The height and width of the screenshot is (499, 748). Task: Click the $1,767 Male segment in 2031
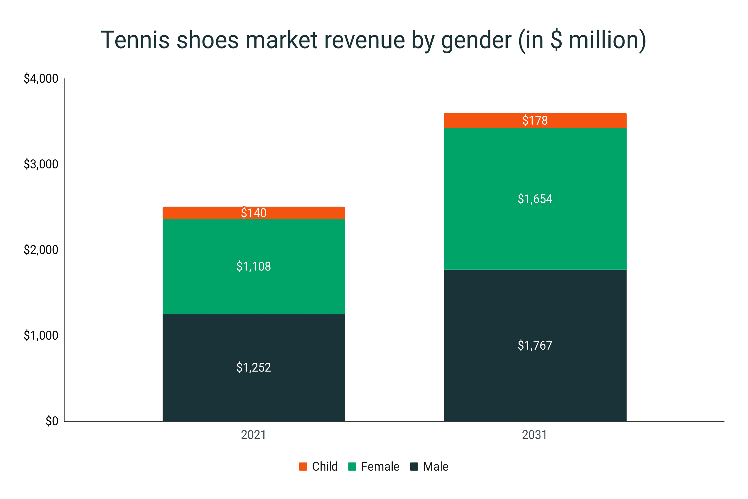pos(535,345)
